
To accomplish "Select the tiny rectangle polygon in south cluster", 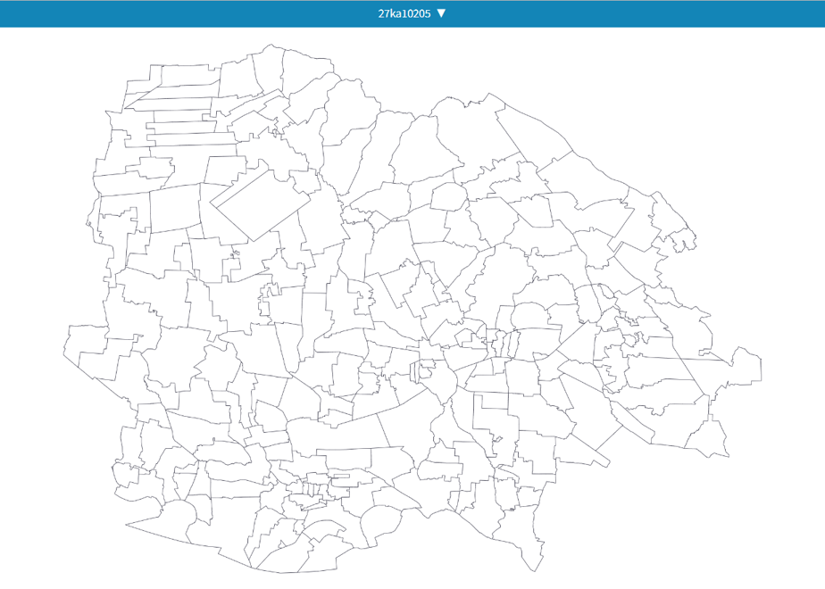I will coord(341,477).
